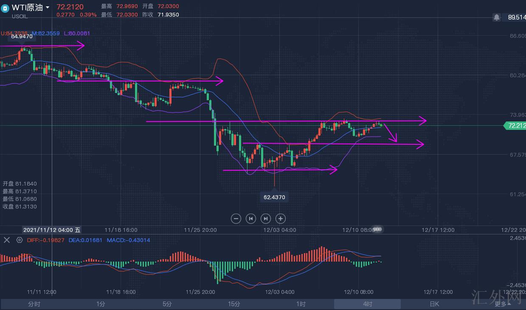The width and height of the screenshot is (526, 310).
Task: Zoom in chart with plus button
Action: coord(280,219)
